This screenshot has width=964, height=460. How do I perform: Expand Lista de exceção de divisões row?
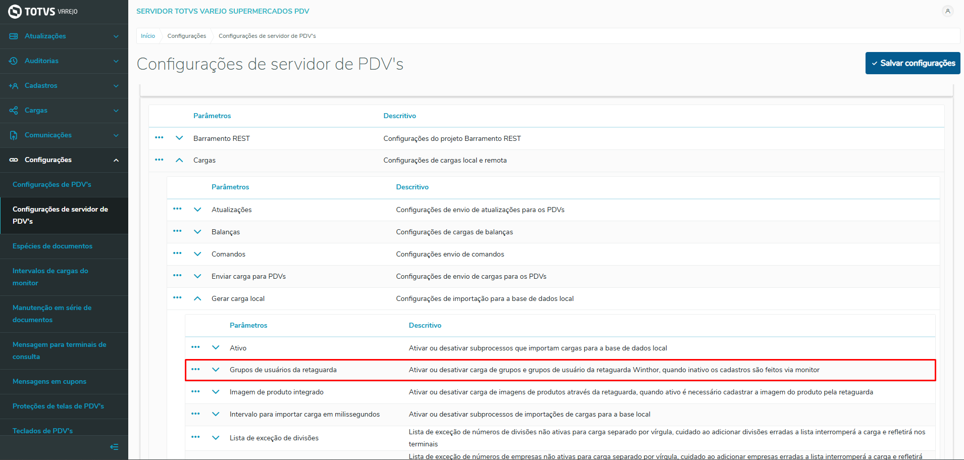click(216, 438)
